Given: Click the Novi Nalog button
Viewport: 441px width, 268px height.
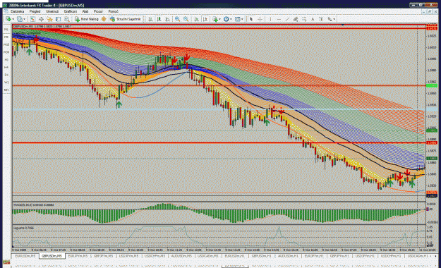Looking at the screenshot, I should point(87,19).
